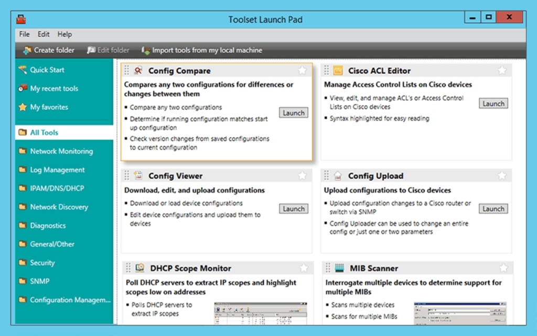Click Import tools from my local machine

(202, 50)
